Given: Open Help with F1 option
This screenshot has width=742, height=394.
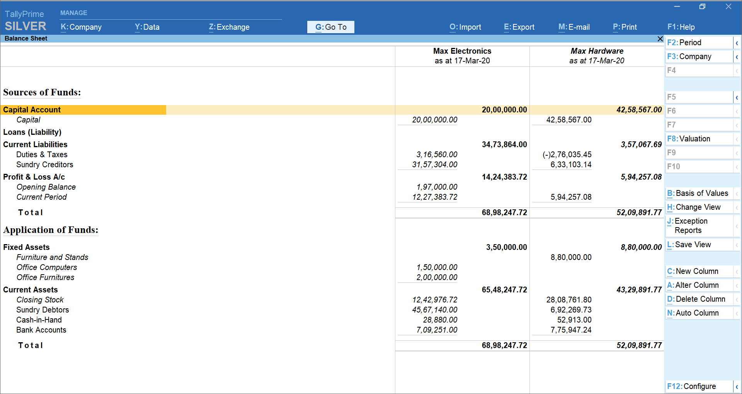Looking at the screenshot, I should [681, 27].
